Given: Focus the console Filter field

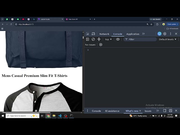Looking at the screenshot, I should click(x=140, y=39).
